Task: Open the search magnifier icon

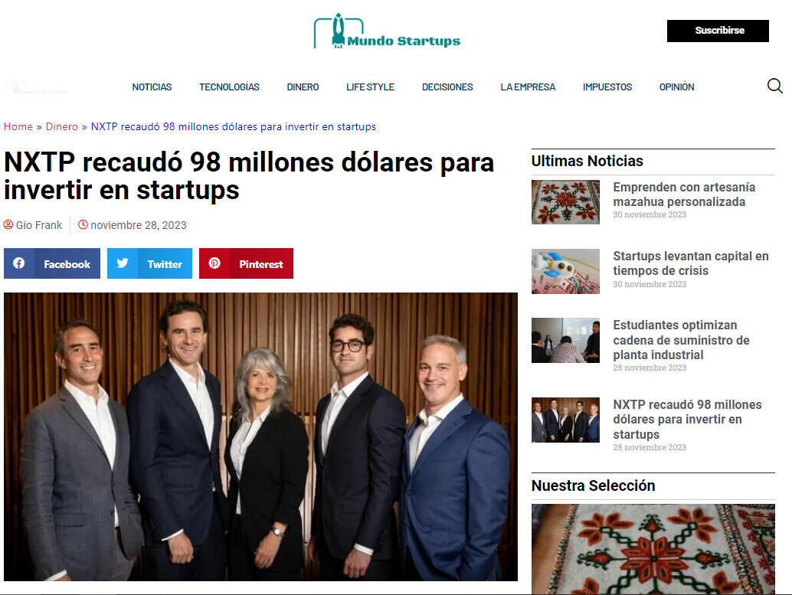Action: click(x=774, y=87)
